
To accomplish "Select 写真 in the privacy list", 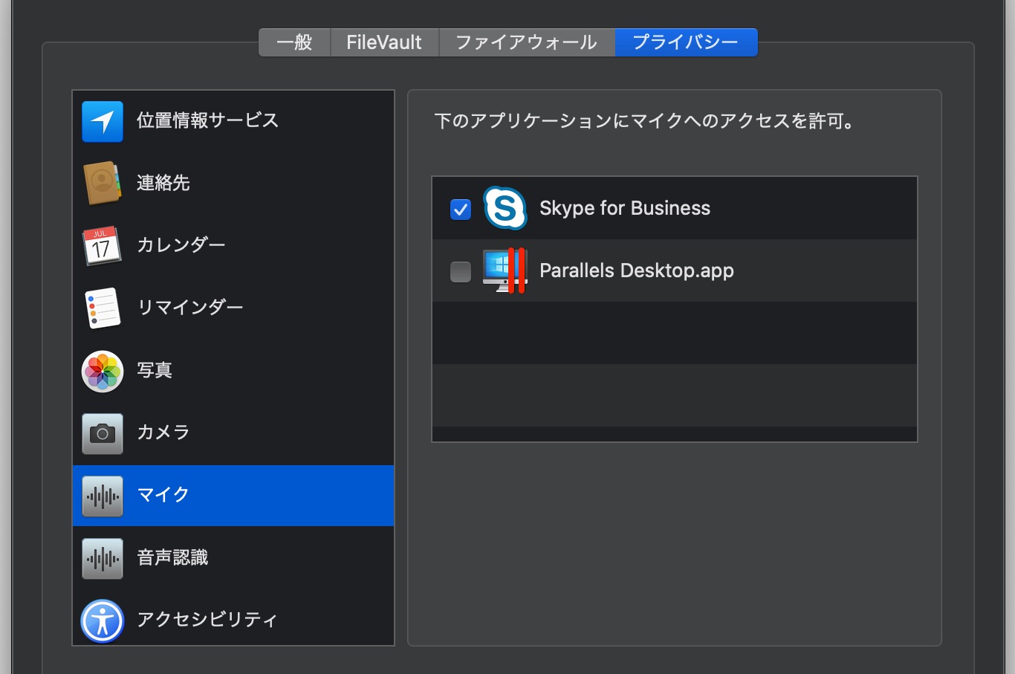I will tap(233, 371).
